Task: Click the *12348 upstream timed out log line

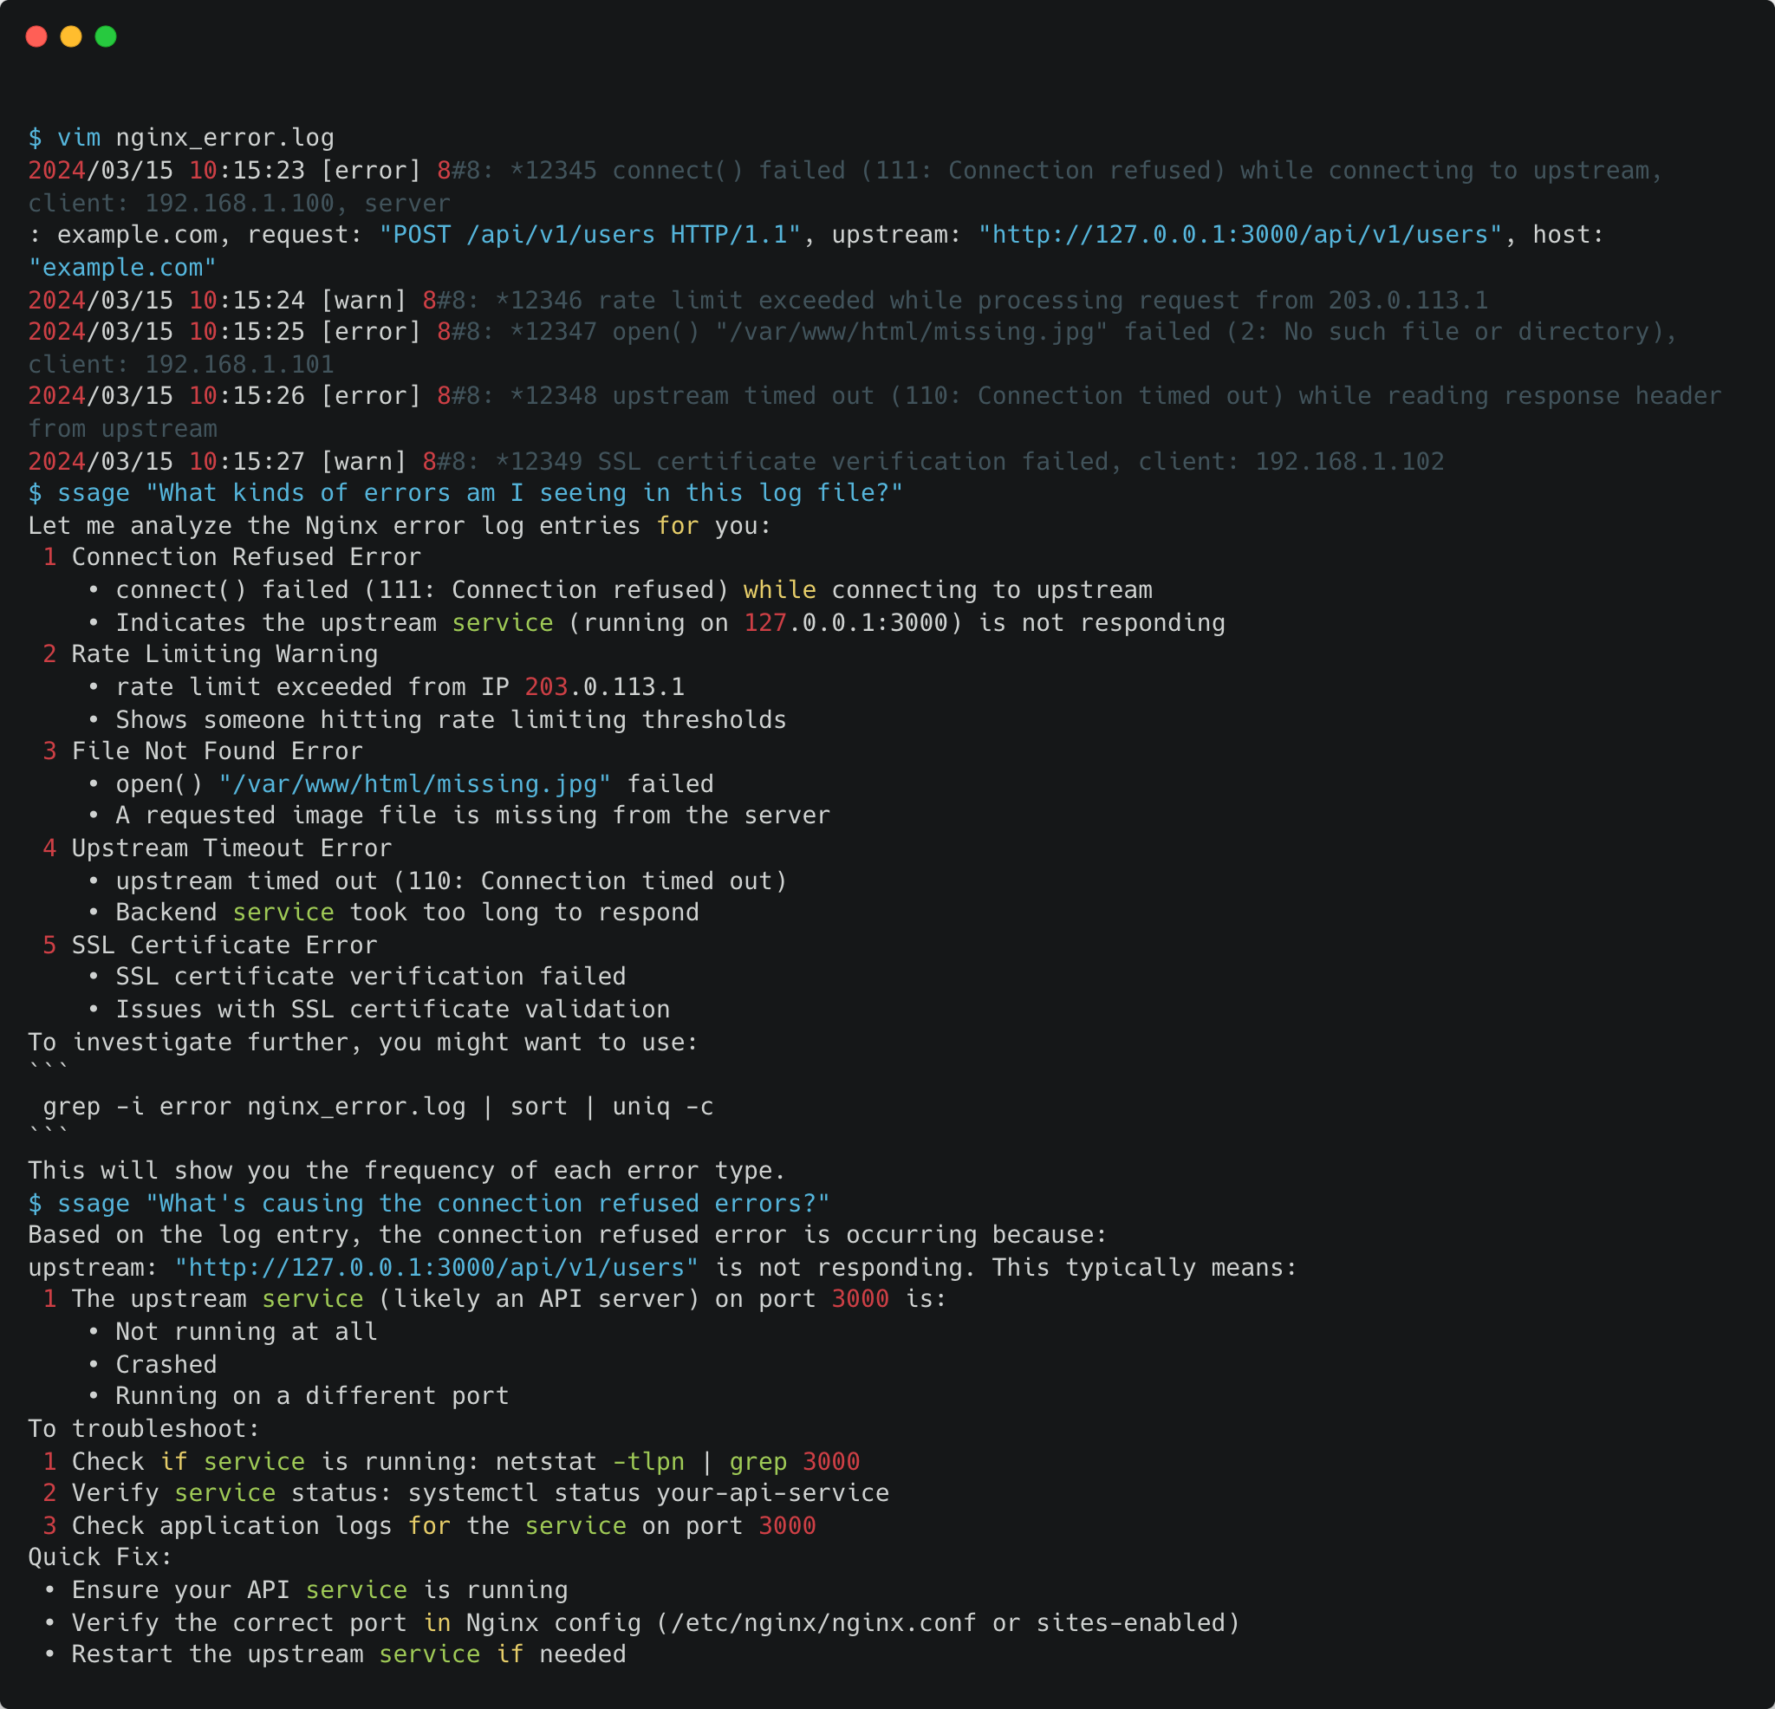Action: (x=874, y=396)
